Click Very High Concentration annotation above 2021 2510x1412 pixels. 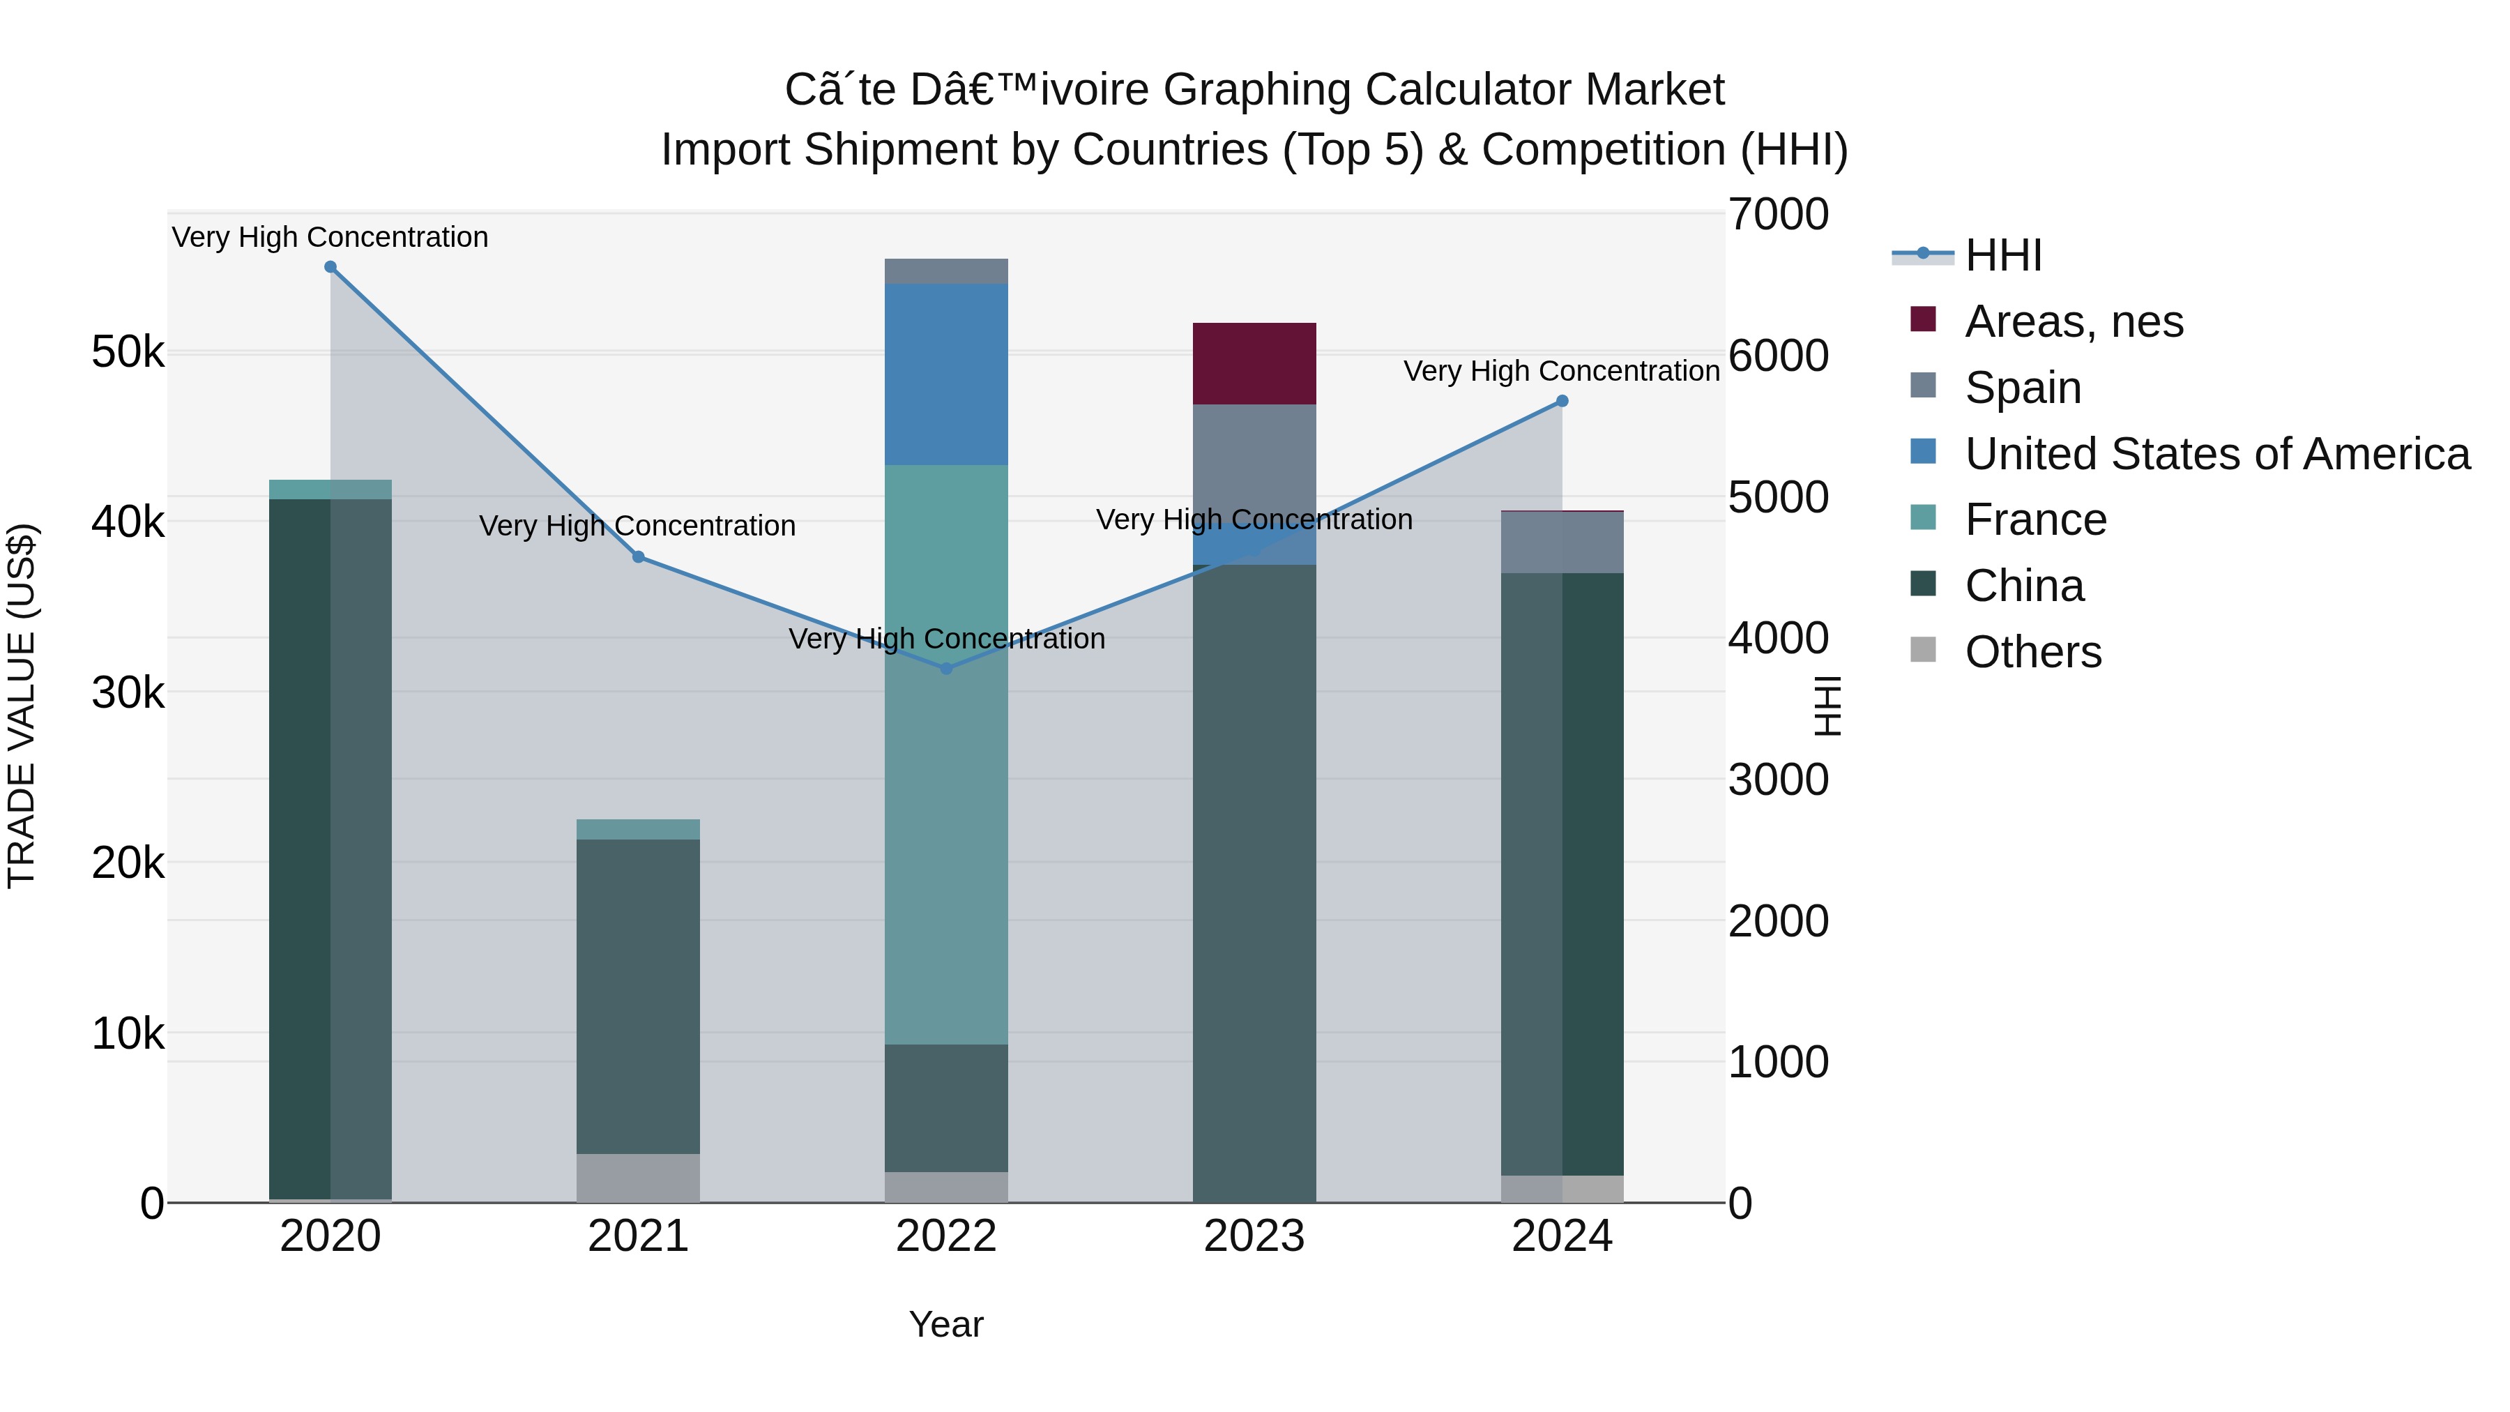(638, 526)
